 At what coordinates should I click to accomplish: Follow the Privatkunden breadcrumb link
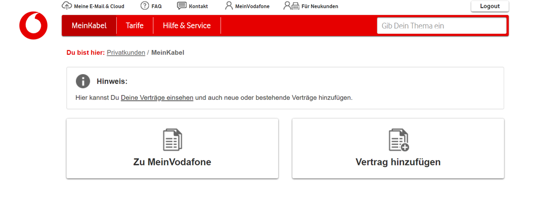[126, 53]
